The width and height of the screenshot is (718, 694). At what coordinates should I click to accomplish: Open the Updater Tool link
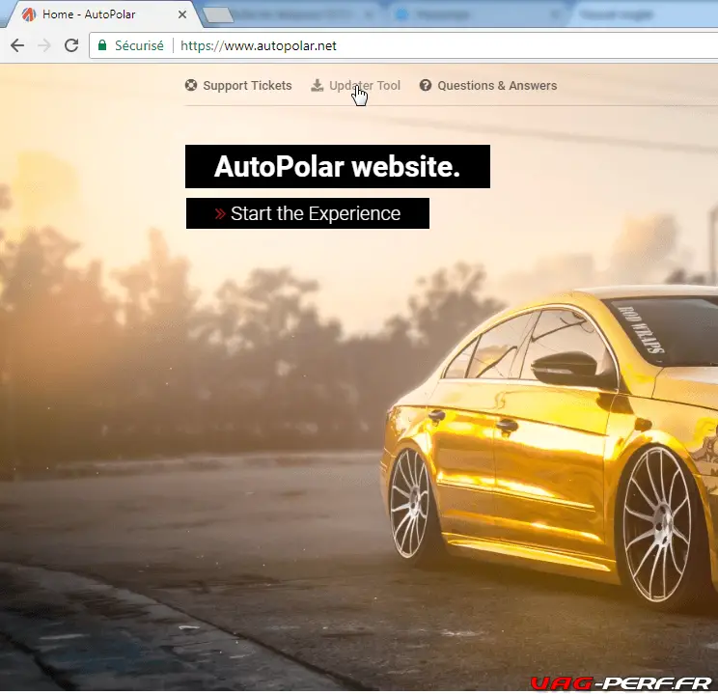point(365,86)
